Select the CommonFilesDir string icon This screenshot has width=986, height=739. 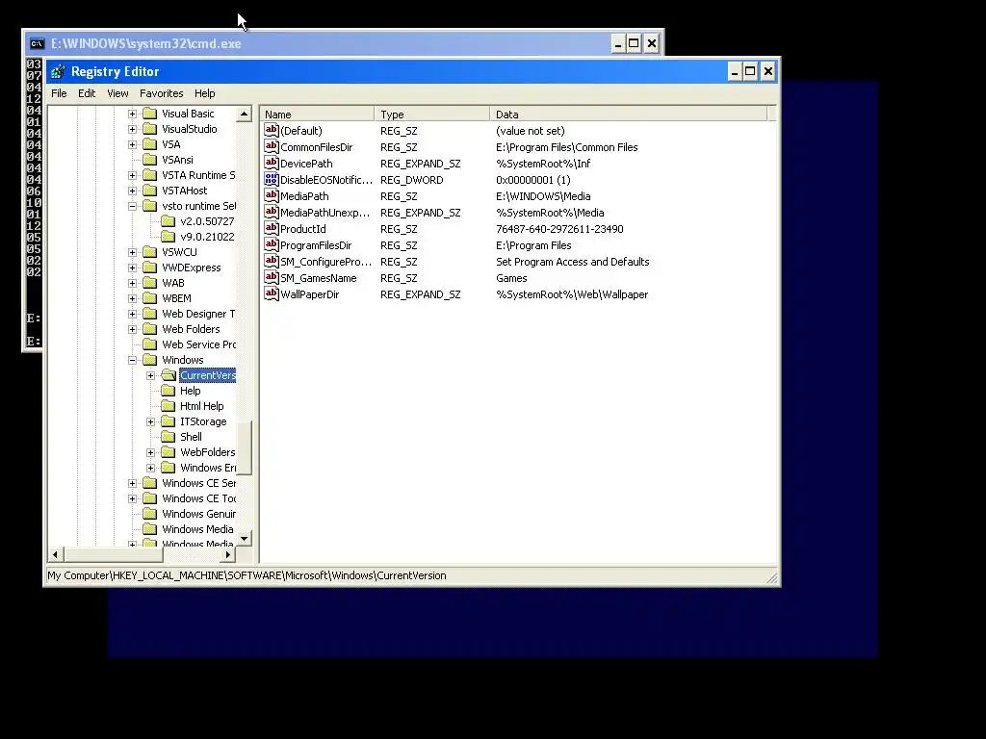point(271,146)
